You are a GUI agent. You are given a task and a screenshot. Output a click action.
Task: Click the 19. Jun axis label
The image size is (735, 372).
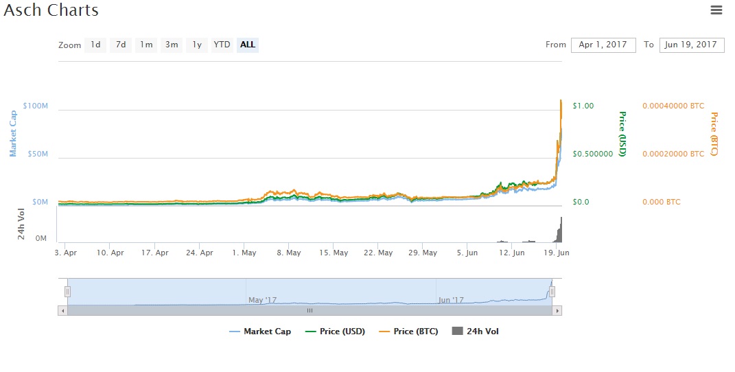tap(557, 253)
